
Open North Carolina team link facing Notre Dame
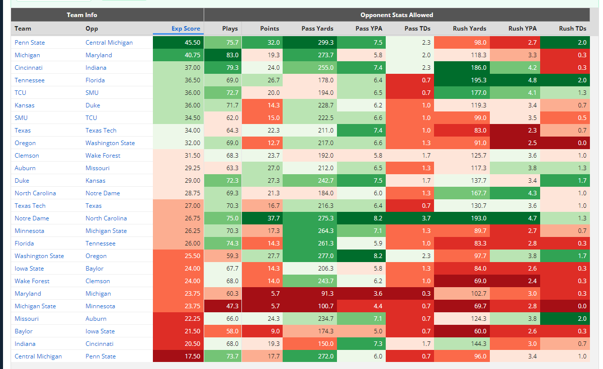(35, 193)
